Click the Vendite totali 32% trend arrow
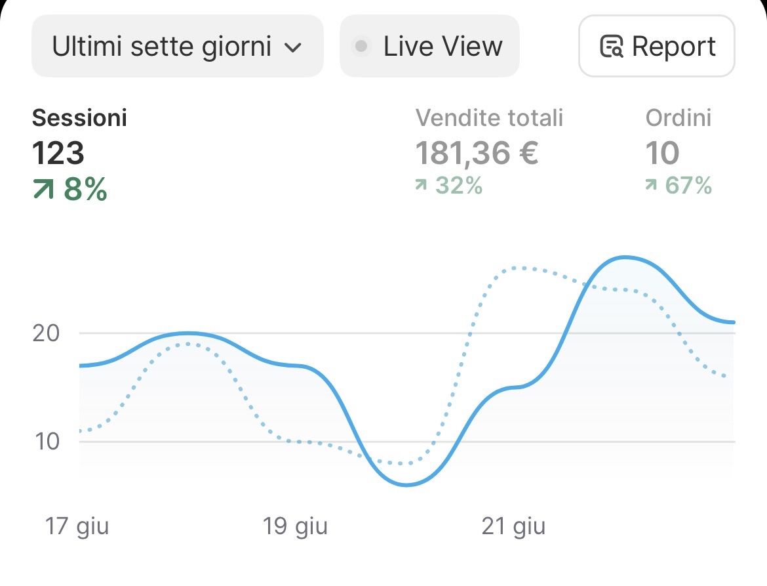Screen dimensions: 767x586 pyautogui.click(x=421, y=186)
